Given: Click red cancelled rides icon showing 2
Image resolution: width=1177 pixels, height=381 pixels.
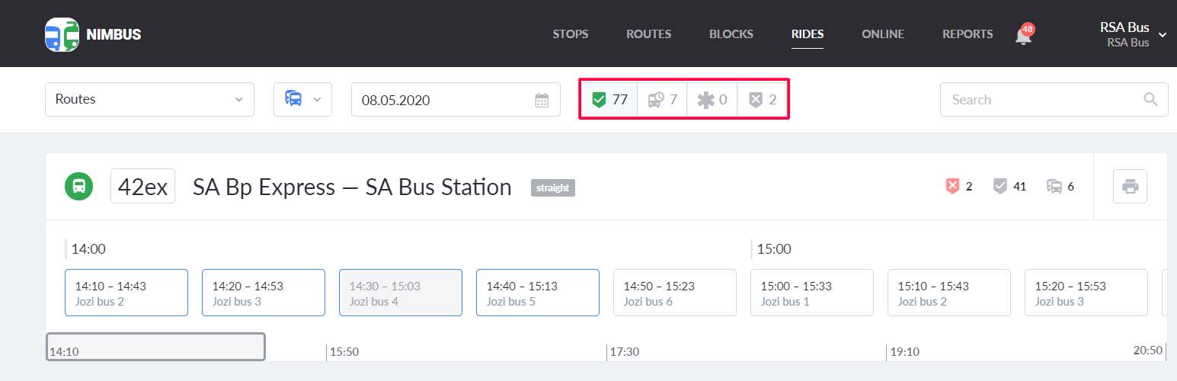Looking at the screenshot, I should click(952, 186).
